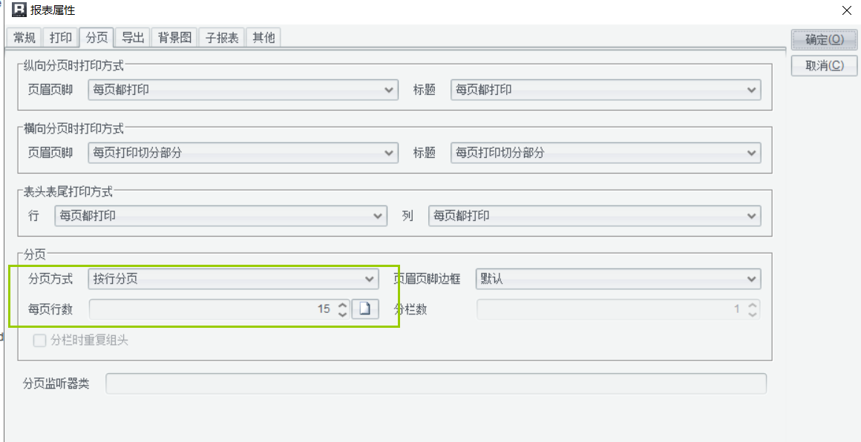The height and width of the screenshot is (442, 861).
Task: Expand the 表头表尾 行 dropdown
Action: pos(220,216)
